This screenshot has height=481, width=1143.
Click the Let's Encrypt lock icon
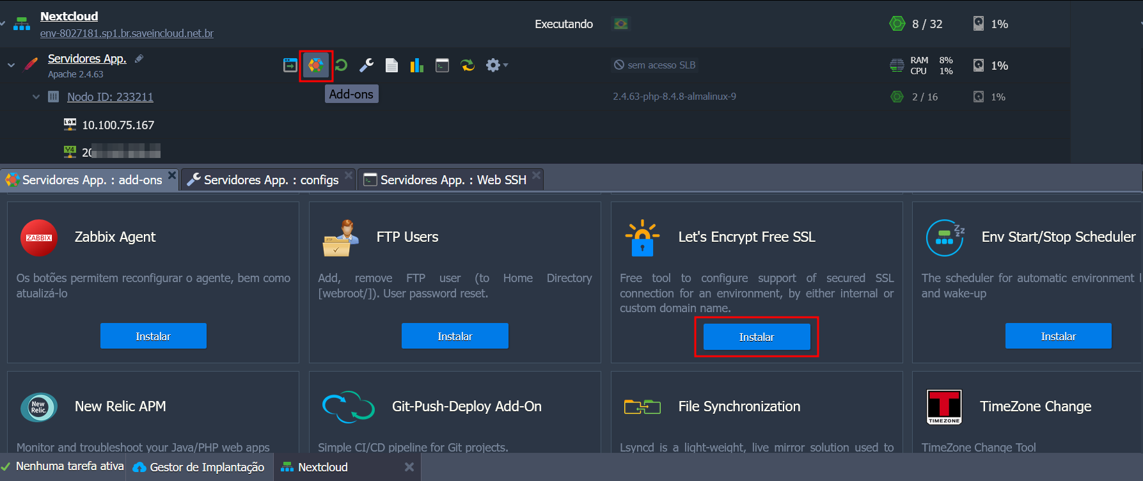[642, 238]
